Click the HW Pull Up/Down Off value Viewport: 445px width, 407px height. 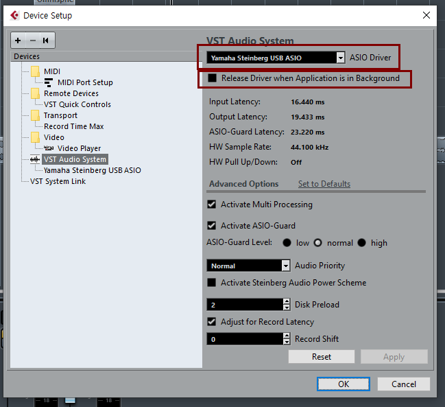[296, 162]
